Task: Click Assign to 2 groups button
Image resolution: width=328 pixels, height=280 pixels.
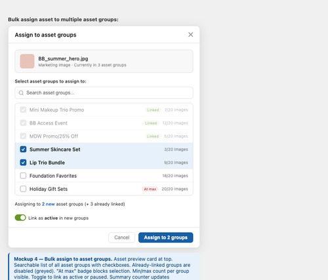Action: pos(166,237)
